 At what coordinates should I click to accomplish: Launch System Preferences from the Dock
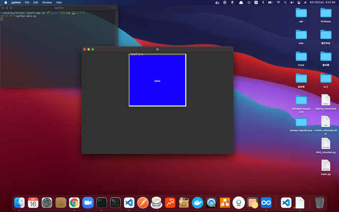tap(47, 203)
